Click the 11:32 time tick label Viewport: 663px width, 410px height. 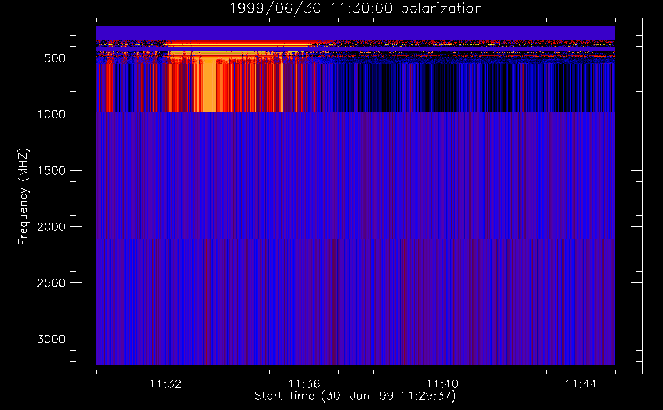[166, 384]
